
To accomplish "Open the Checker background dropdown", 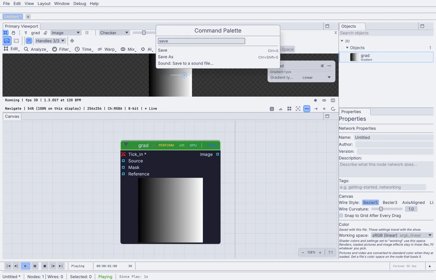I will click(114, 33).
